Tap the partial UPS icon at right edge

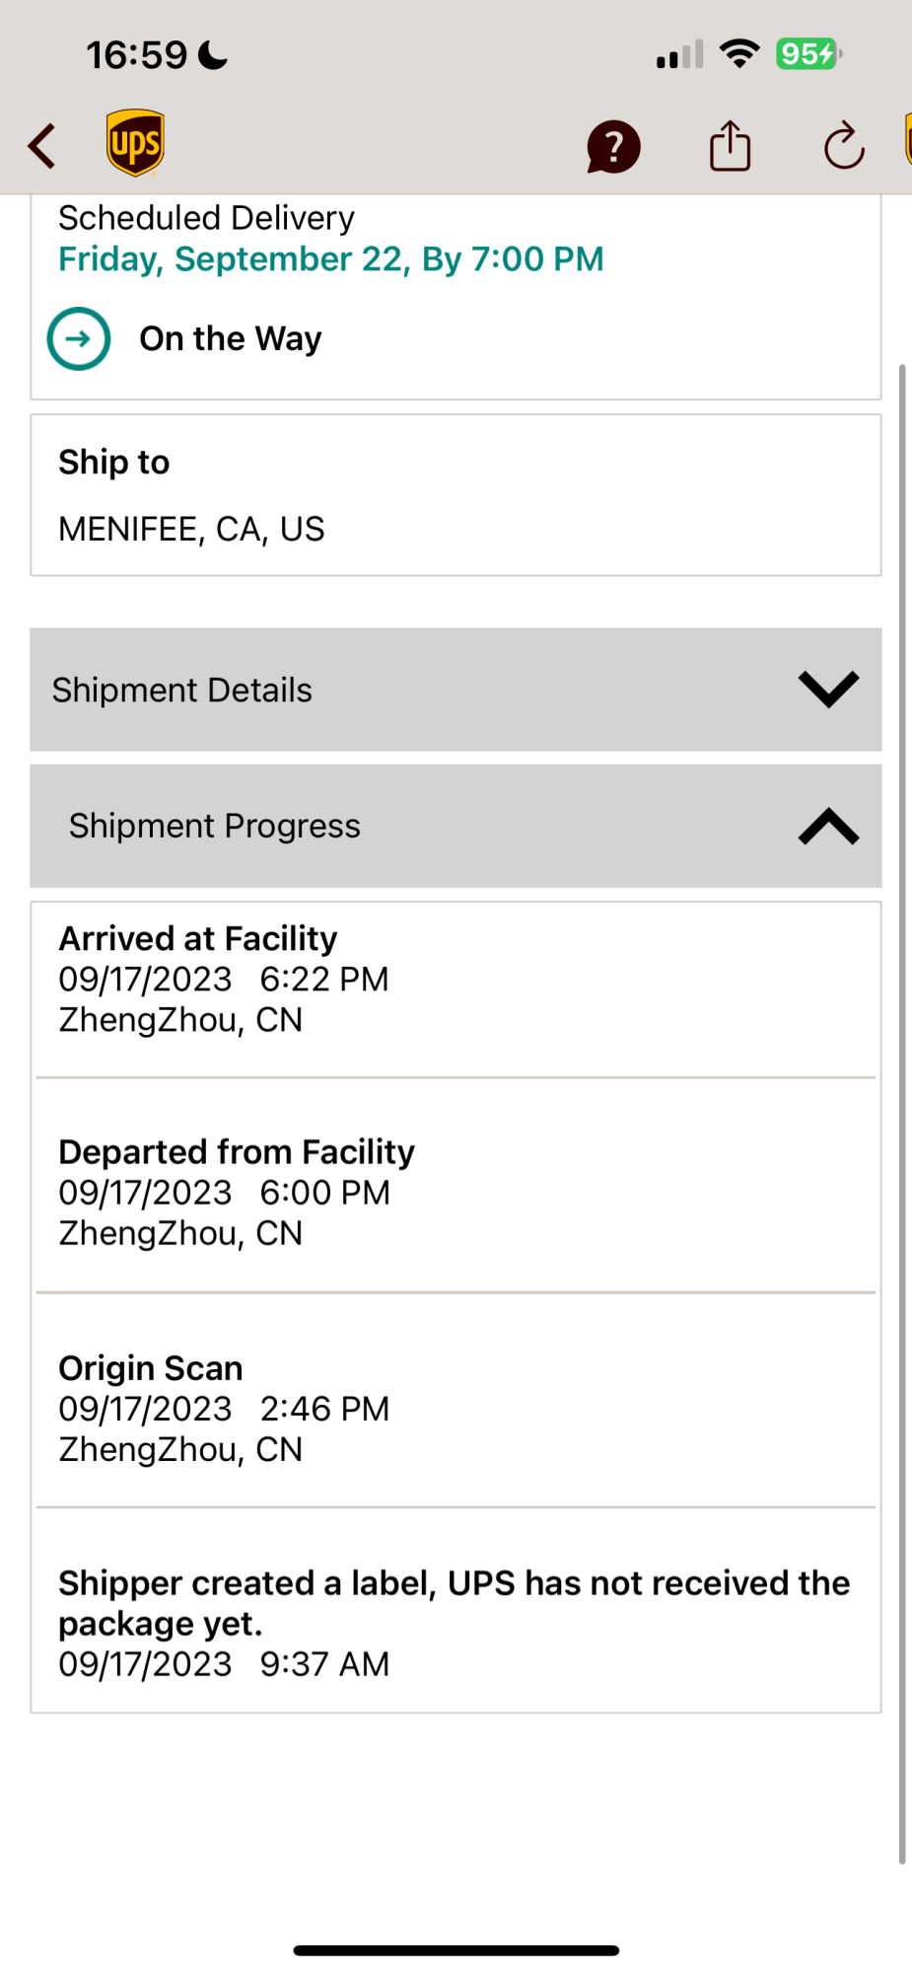point(907,140)
